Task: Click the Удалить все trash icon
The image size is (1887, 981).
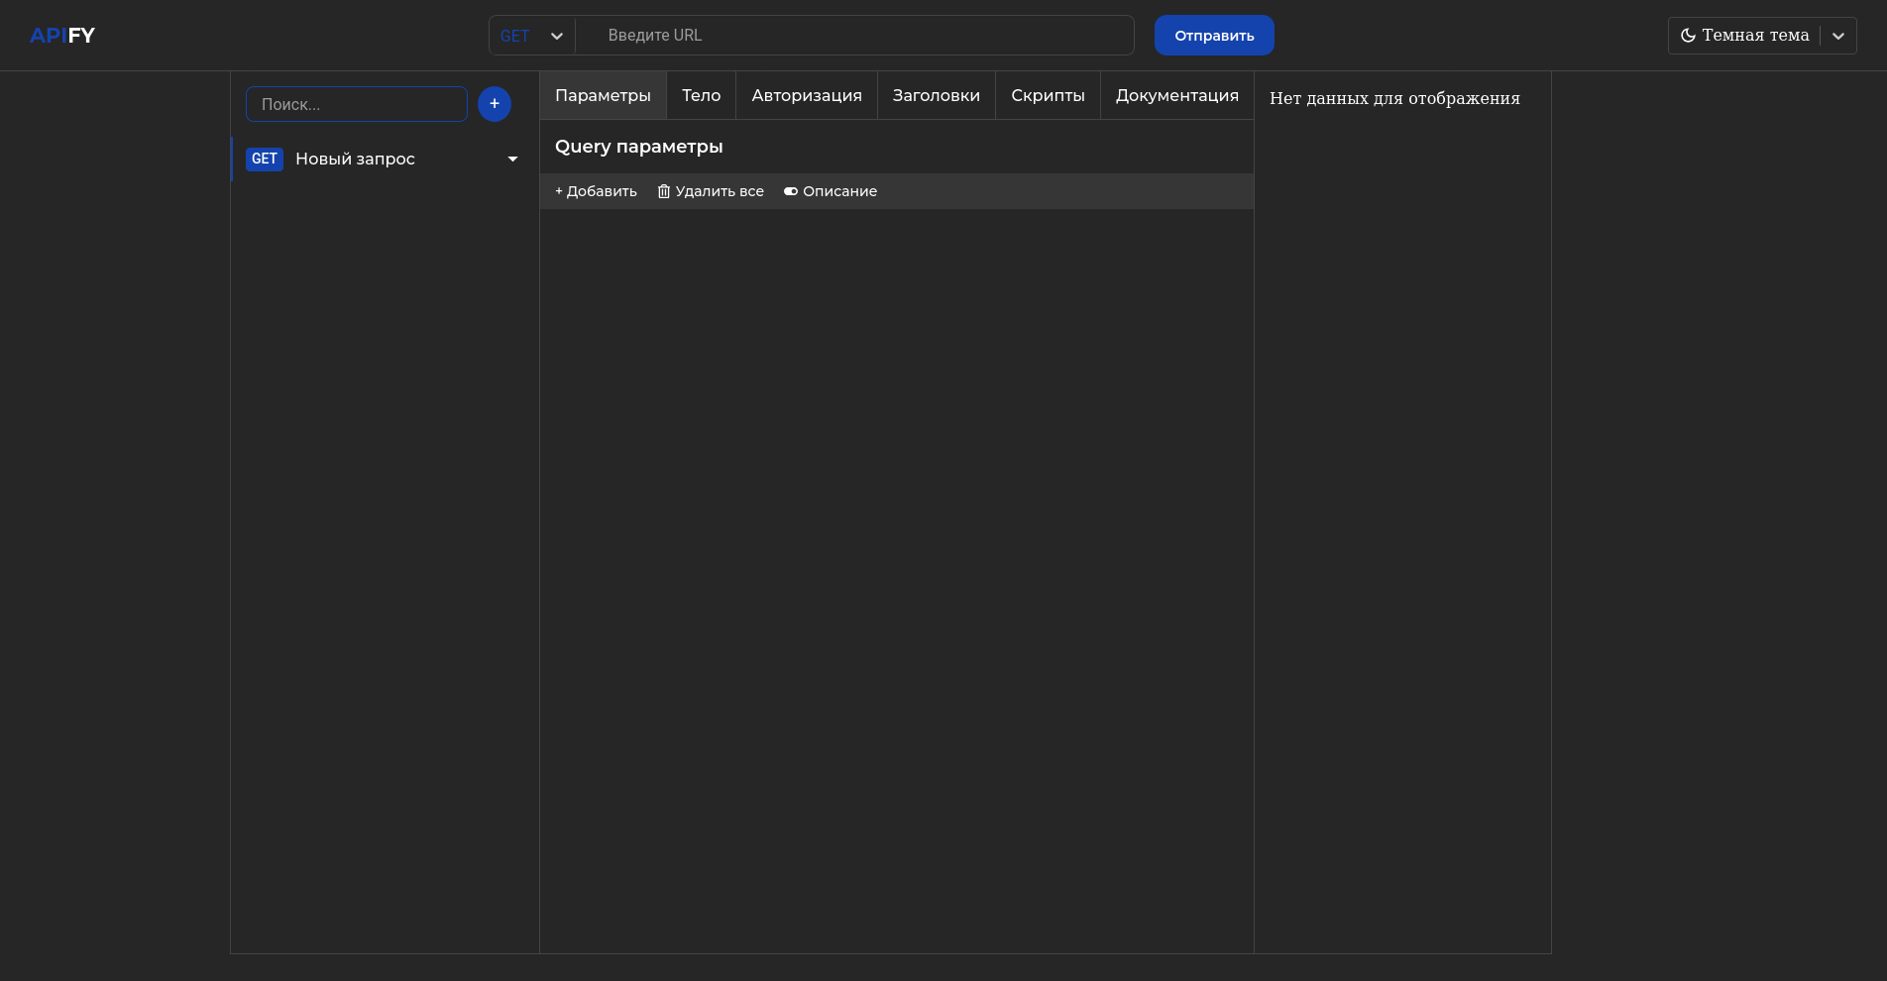Action: click(664, 191)
